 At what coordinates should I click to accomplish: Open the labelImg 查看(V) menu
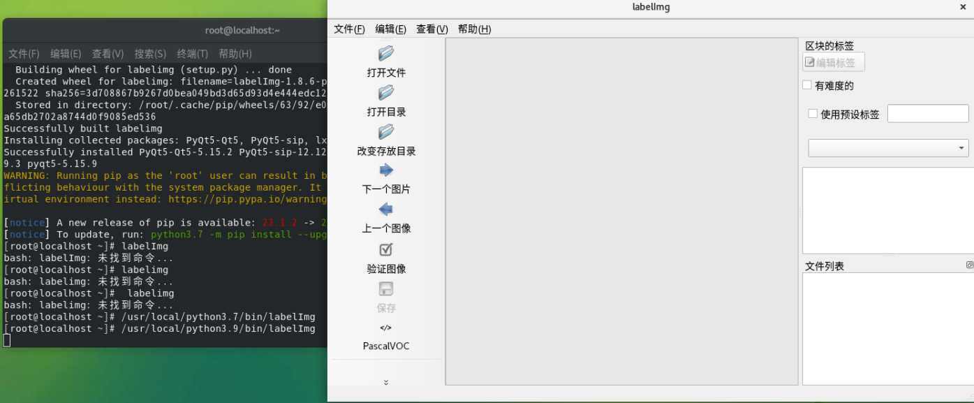(x=431, y=29)
